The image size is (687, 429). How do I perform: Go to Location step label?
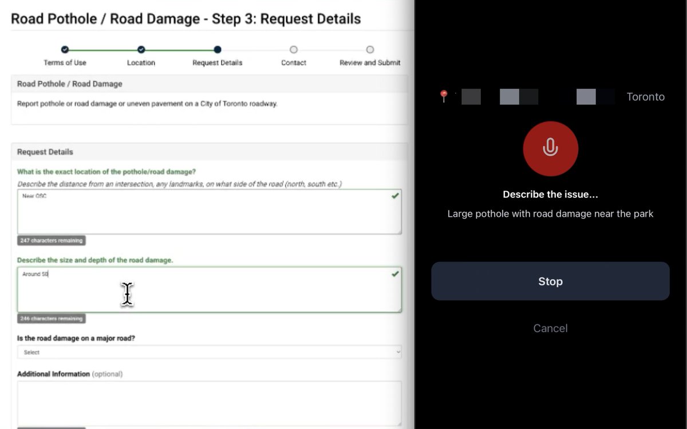point(141,63)
